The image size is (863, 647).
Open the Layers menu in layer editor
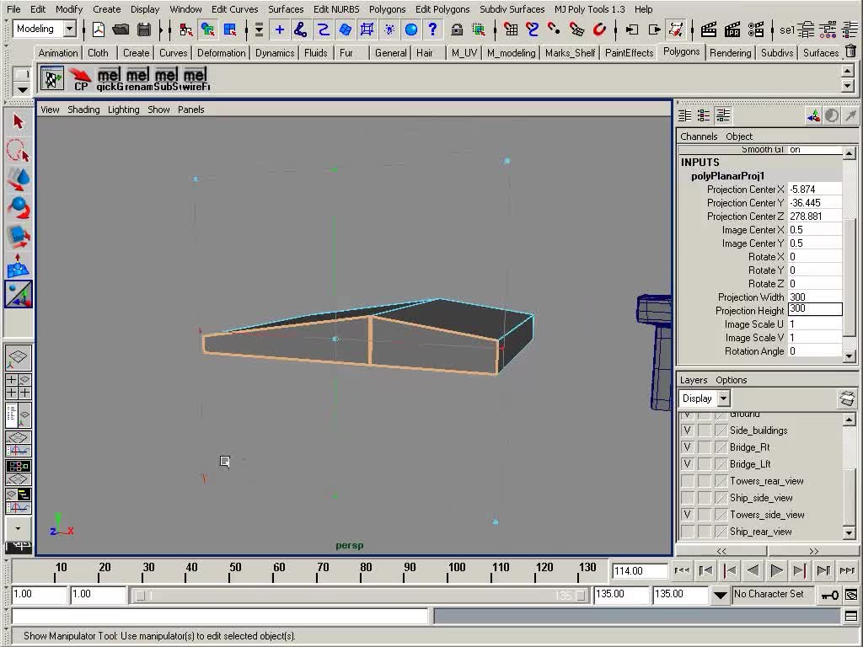coord(694,380)
